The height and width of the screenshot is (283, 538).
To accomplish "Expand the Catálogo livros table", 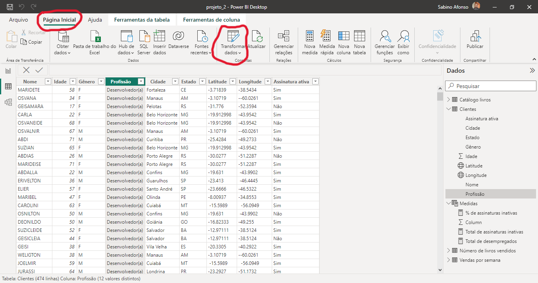I will (449, 100).
